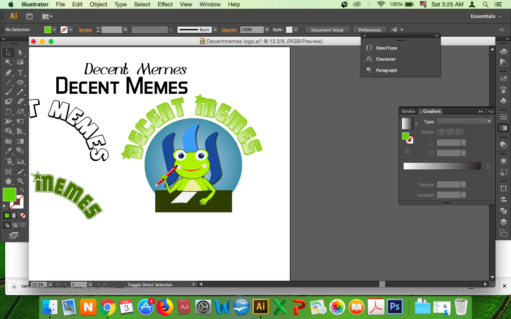511x319 pixels.
Task: Set paint mode to None
Action: click(23, 216)
